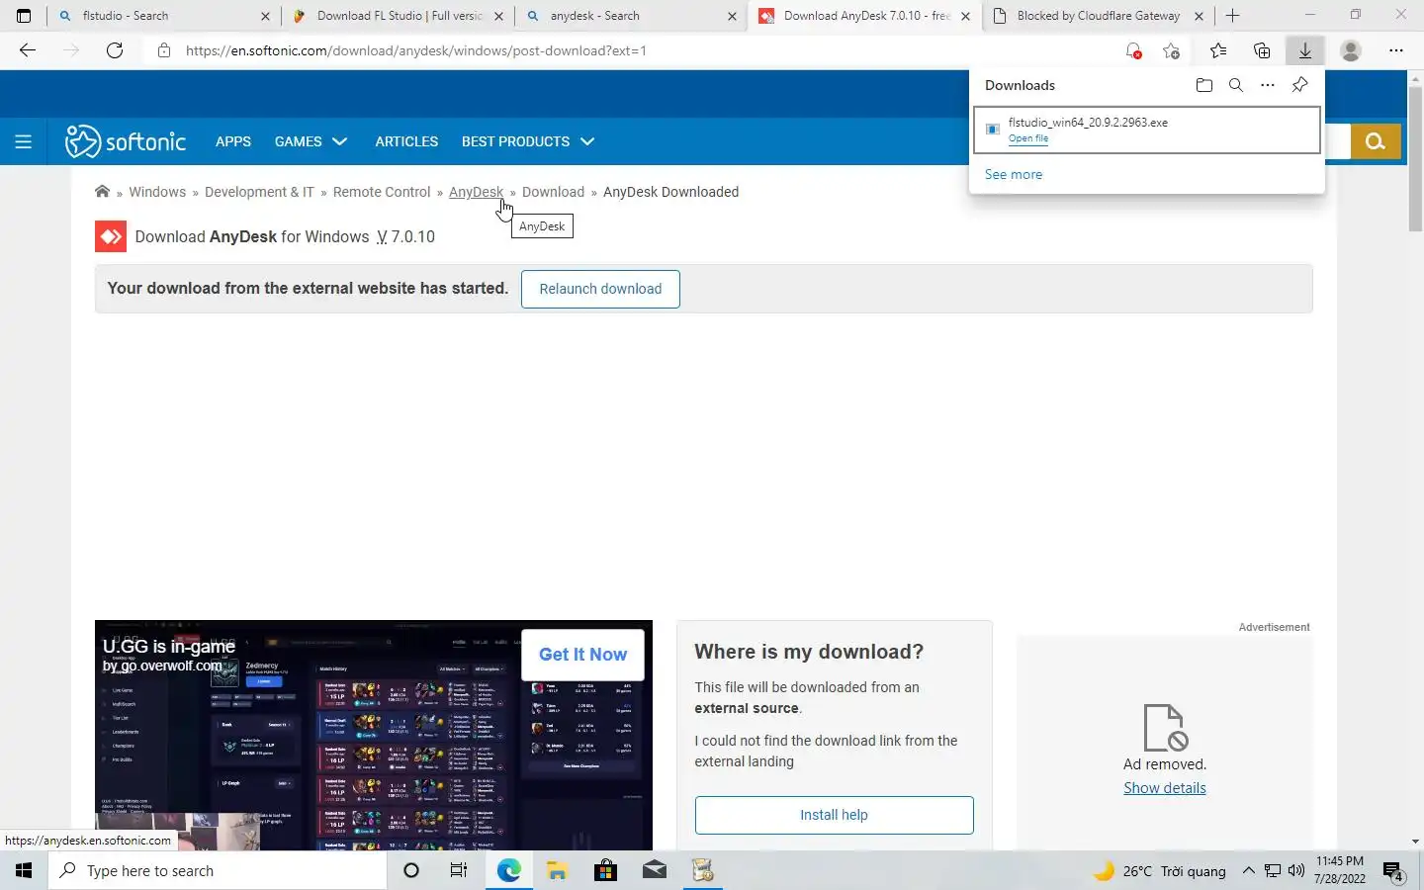The width and height of the screenshot is (1424, 890).
Task: Click Relaunch download button
Action: pyautogui.click(x=600, y=289)
